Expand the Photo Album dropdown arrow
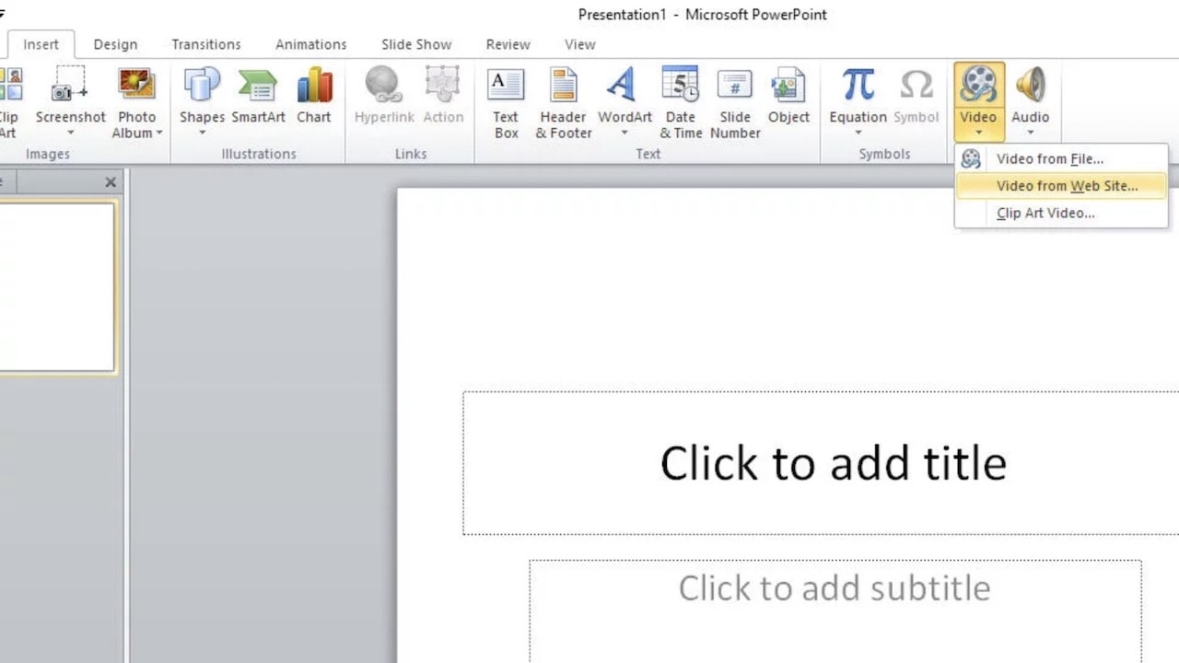1179x663 pixels. click(x=159, y=134)
